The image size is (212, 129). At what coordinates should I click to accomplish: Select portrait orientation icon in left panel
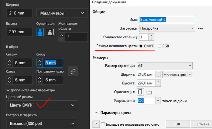click(x=40, y=32)
